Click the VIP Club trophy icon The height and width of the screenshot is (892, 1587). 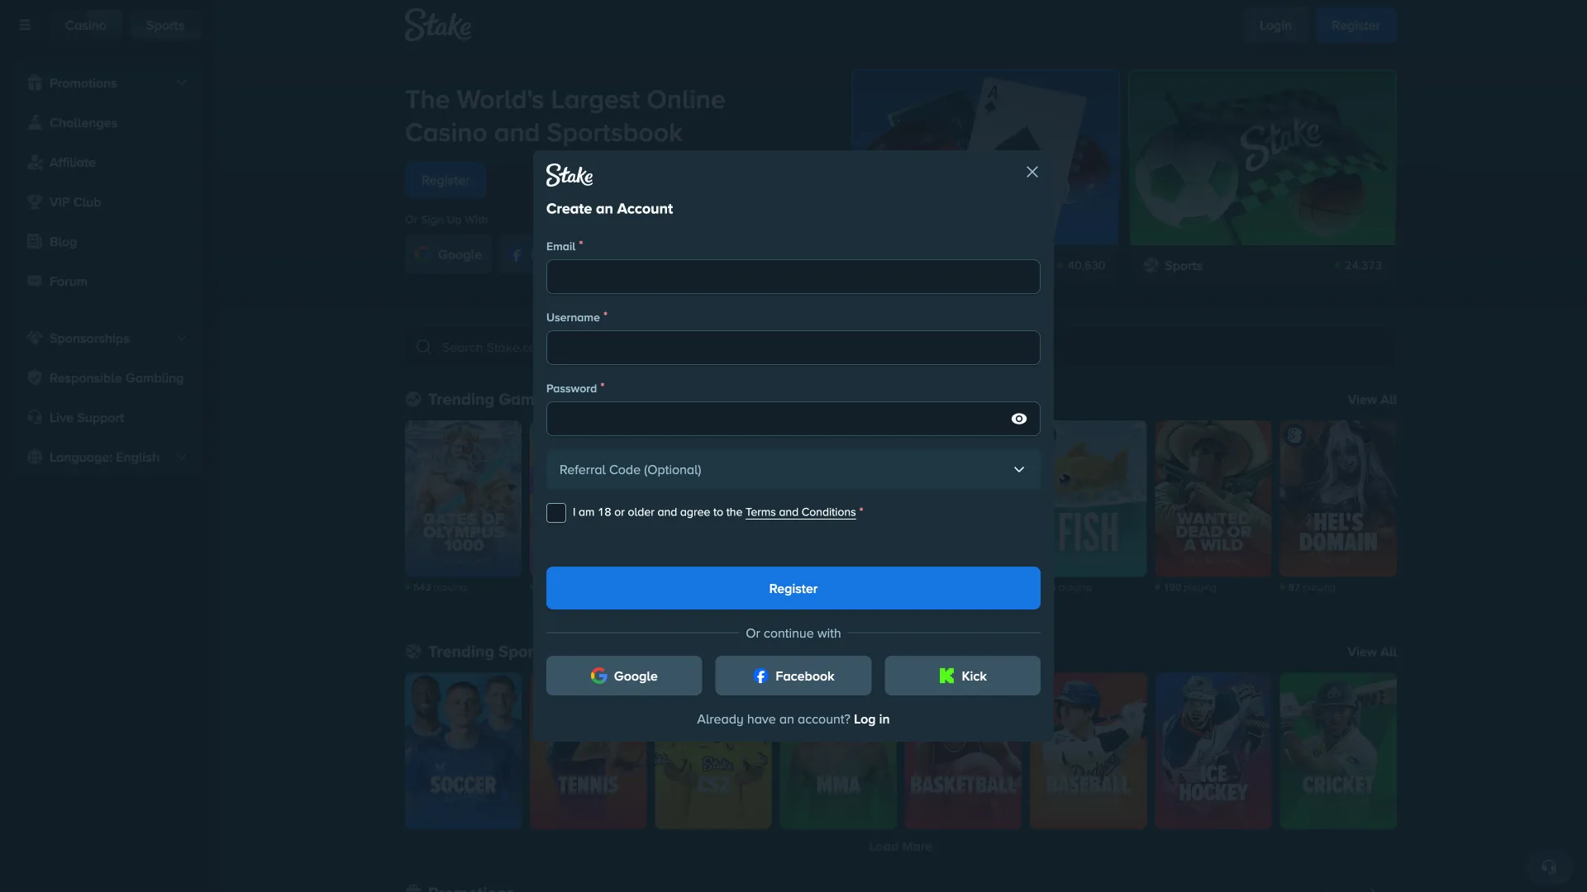coord(35,202)
